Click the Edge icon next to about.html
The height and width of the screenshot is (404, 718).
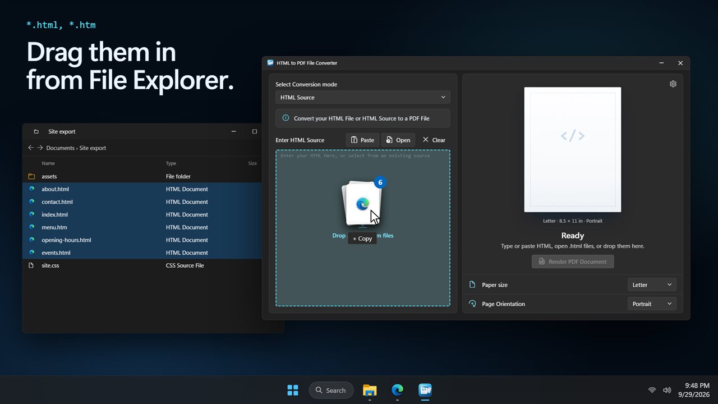[x=31, y=189]
